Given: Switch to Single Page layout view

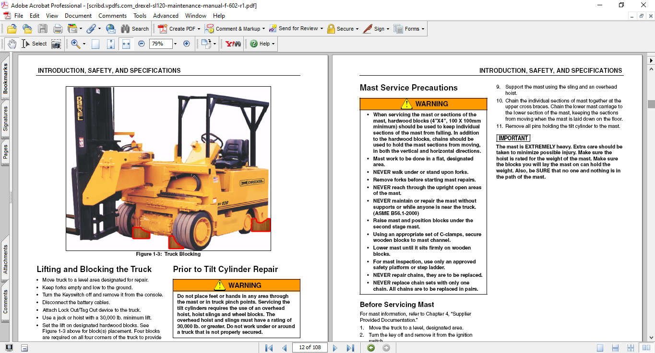Looking at the screenshot, I should tap(600, 348).
